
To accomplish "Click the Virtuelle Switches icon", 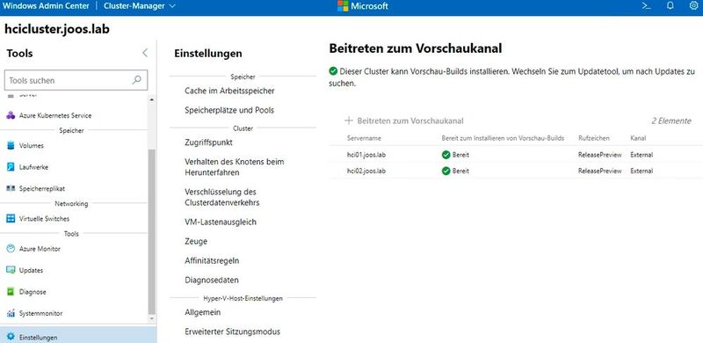I will click(x=11, y=219).
